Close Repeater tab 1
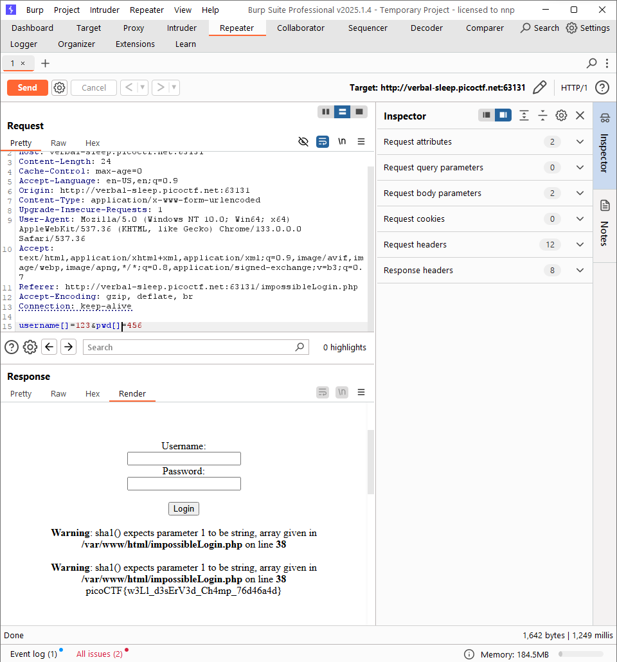The image size is (617, 662). [22, 64]
